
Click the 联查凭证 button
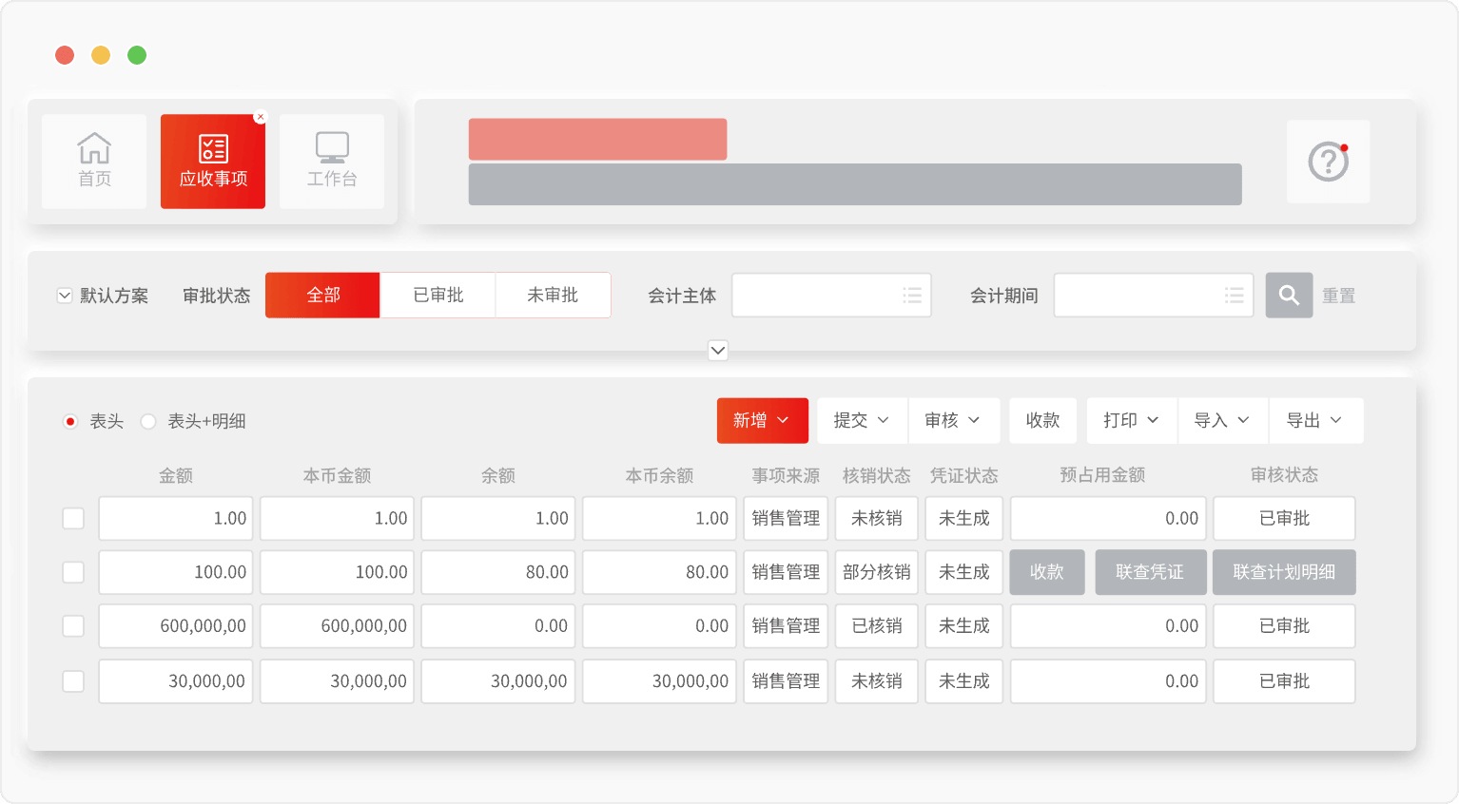(1150, 572)
